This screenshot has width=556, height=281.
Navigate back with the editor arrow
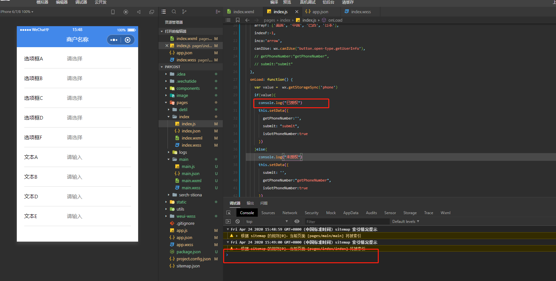click(x=247, y=20)
